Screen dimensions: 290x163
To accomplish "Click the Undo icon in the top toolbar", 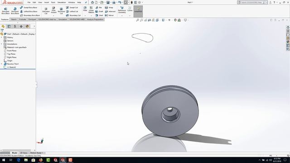I will (120, 2).
